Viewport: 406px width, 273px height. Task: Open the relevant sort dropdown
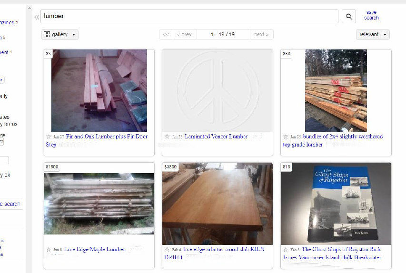(373, 34)
